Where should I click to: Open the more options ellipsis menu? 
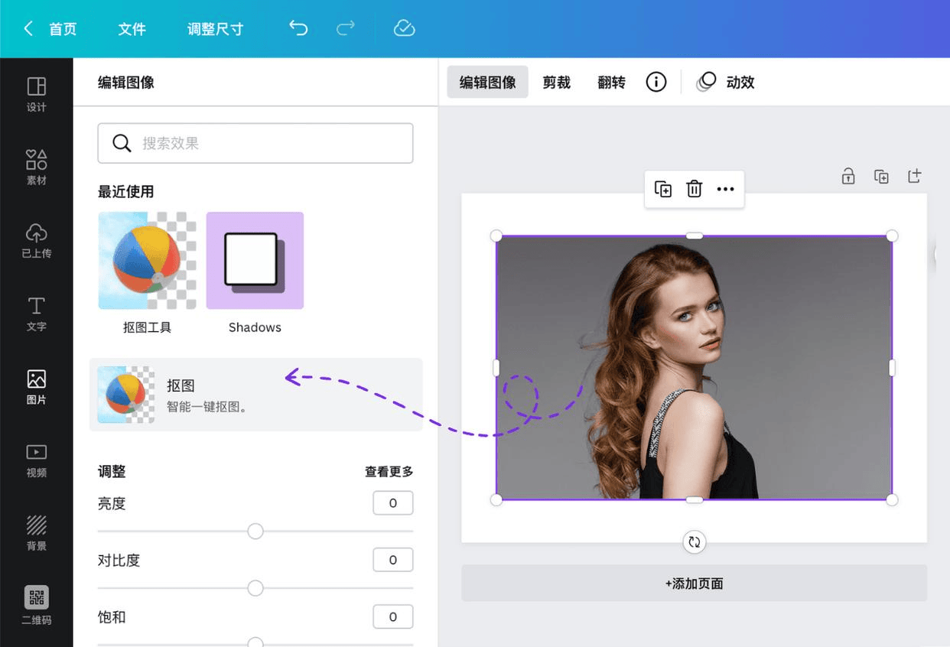pos(725,190)
